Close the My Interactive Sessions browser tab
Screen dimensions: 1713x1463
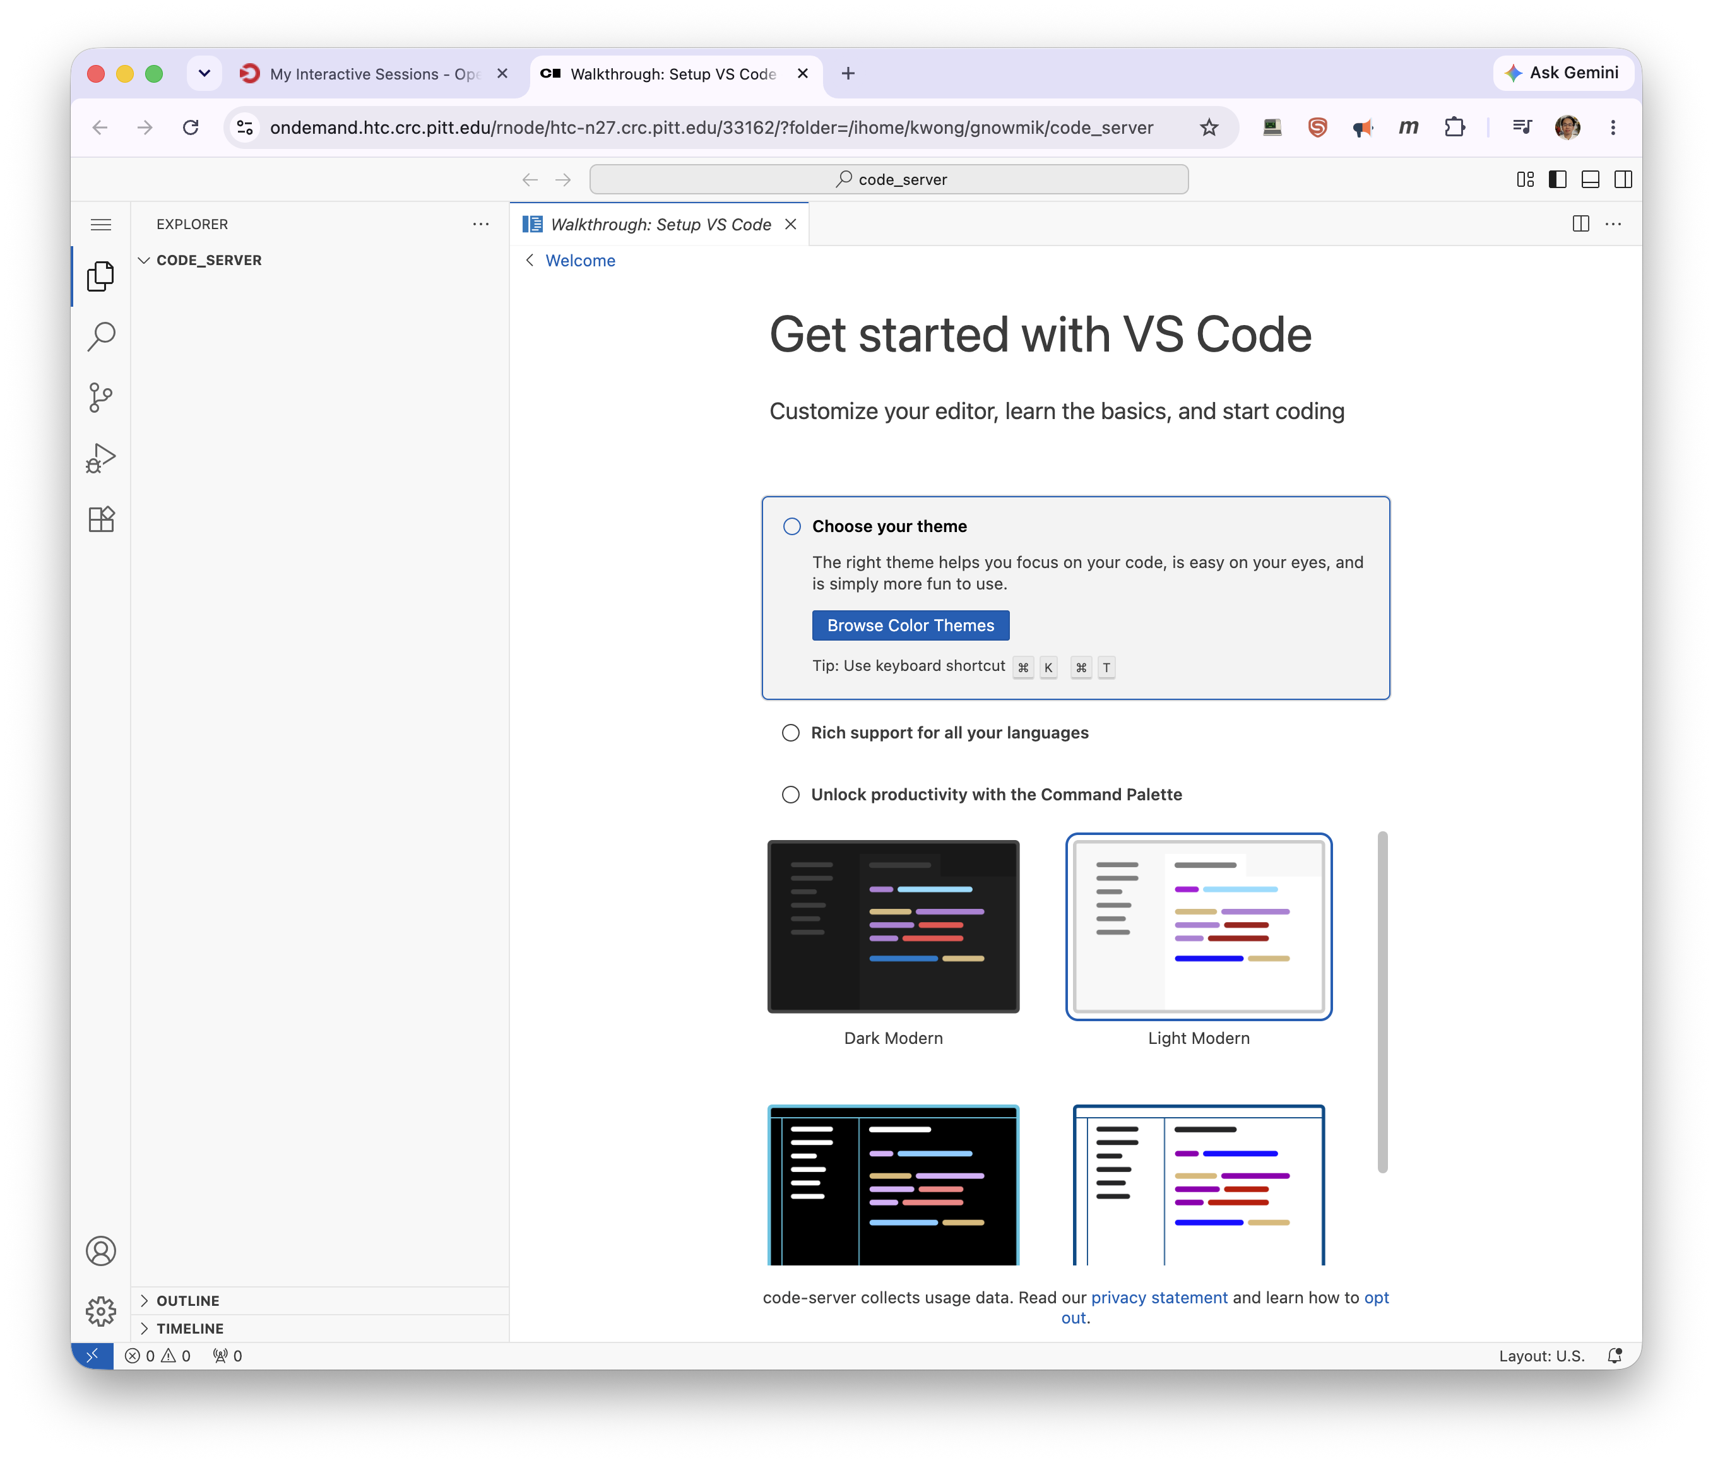click(x=502, y=74)
